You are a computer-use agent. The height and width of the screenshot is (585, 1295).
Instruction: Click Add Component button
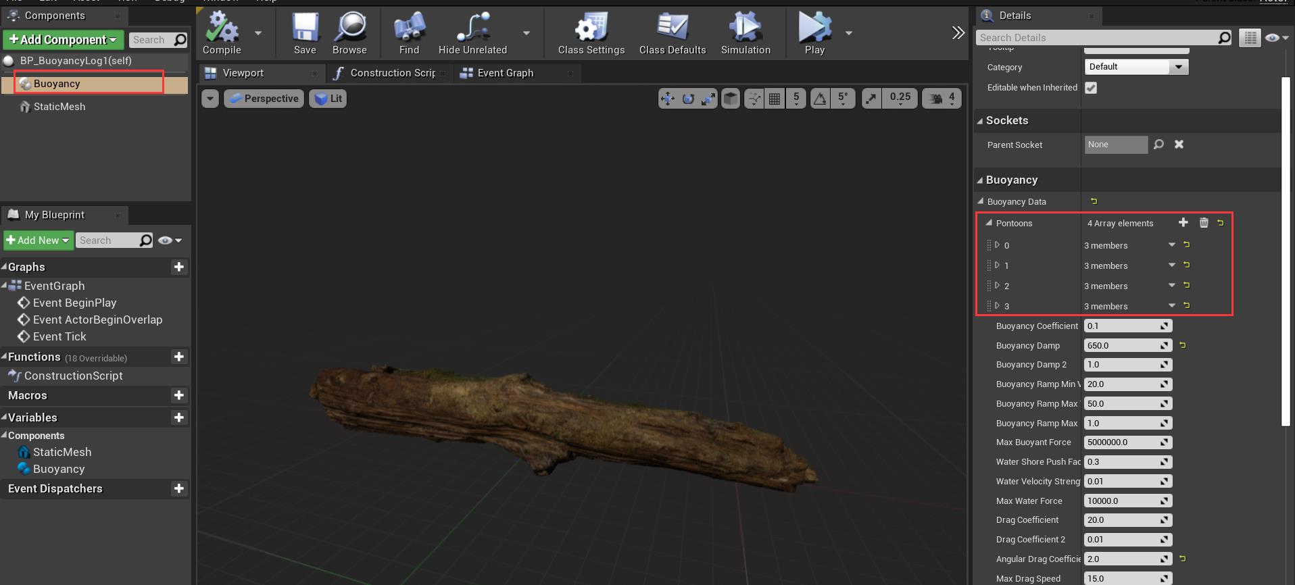[64, 40]
